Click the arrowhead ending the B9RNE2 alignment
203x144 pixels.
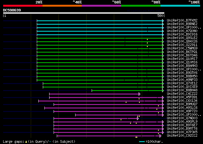(x=163, y=24)
